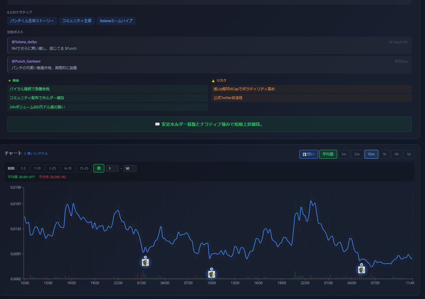
Task: Click the buy marker near 01:00
Action: 145,262
